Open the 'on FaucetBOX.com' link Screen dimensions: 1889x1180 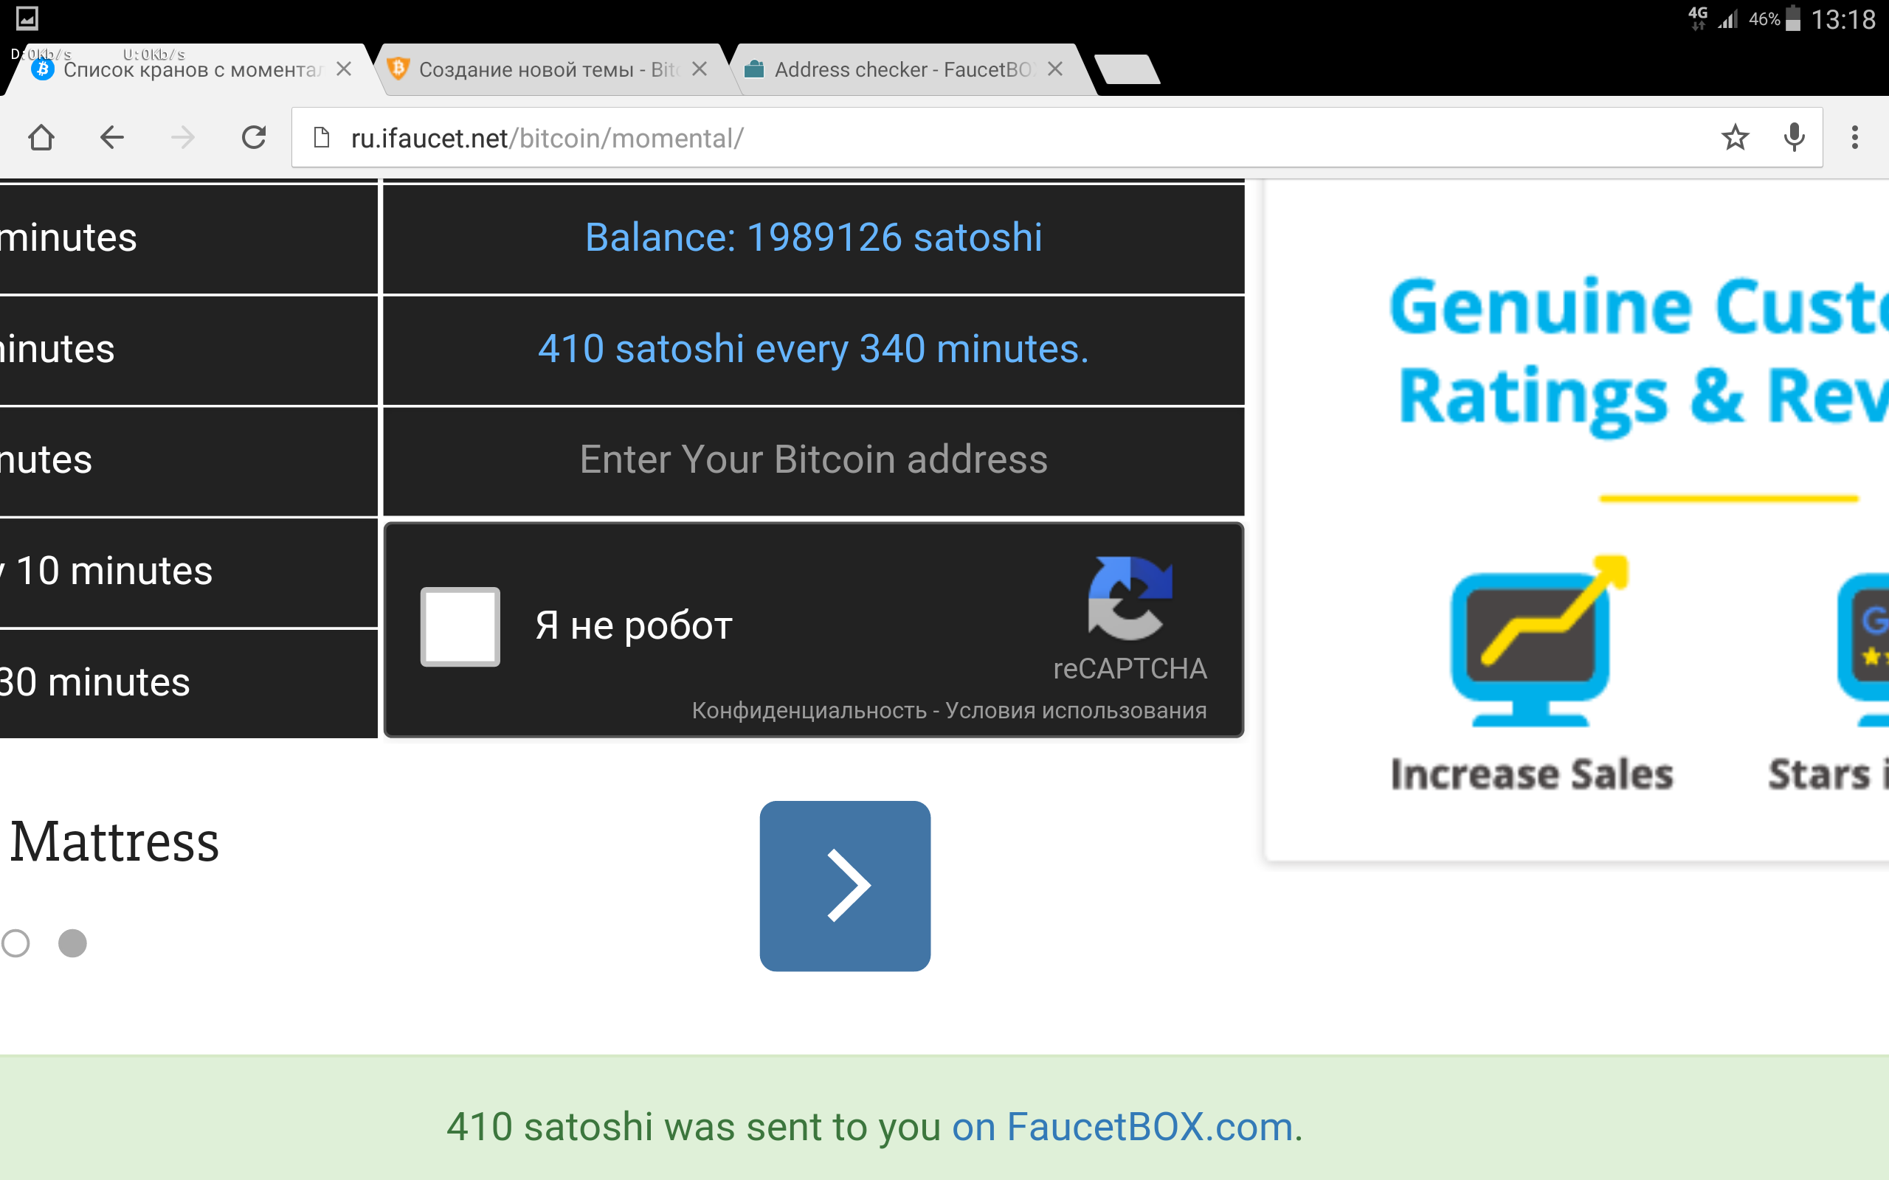point(1122,1127)
